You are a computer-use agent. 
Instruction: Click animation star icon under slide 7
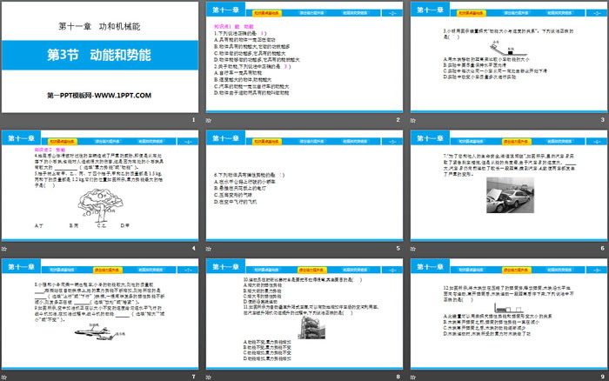pyautogui.click(x=4, y=378)
